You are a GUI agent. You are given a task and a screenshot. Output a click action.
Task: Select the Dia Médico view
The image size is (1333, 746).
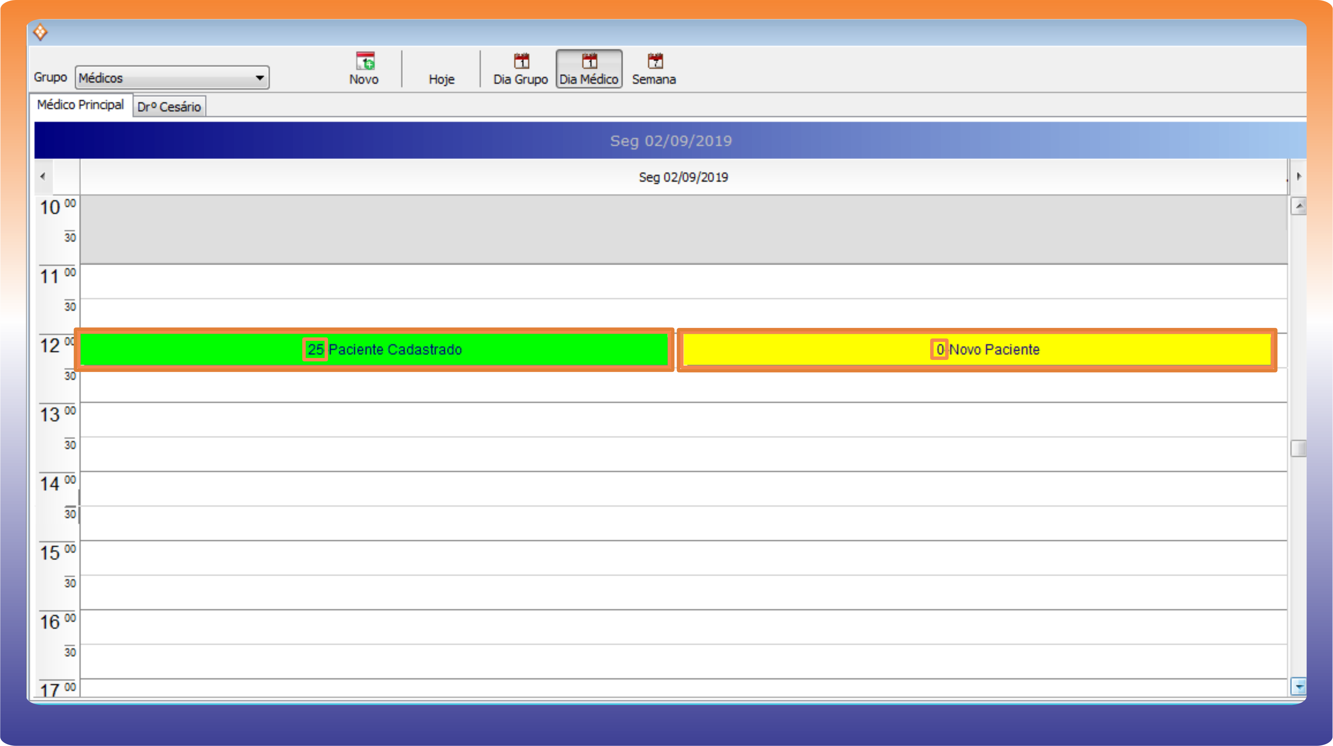point(589,69)
